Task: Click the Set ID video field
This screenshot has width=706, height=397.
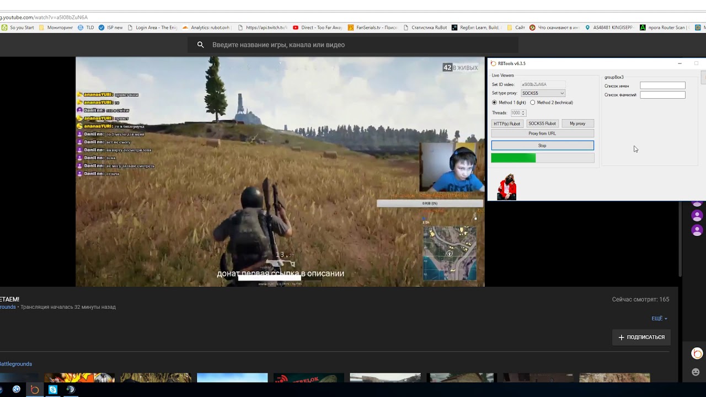Action: pos(543,84)
